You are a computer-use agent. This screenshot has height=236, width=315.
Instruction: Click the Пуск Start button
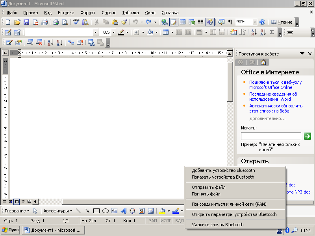click(10, 230)
